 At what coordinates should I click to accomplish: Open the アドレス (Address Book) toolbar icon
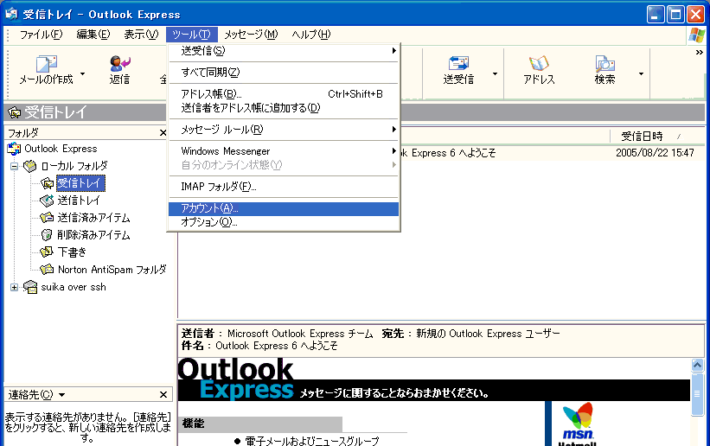click(539, 68)
